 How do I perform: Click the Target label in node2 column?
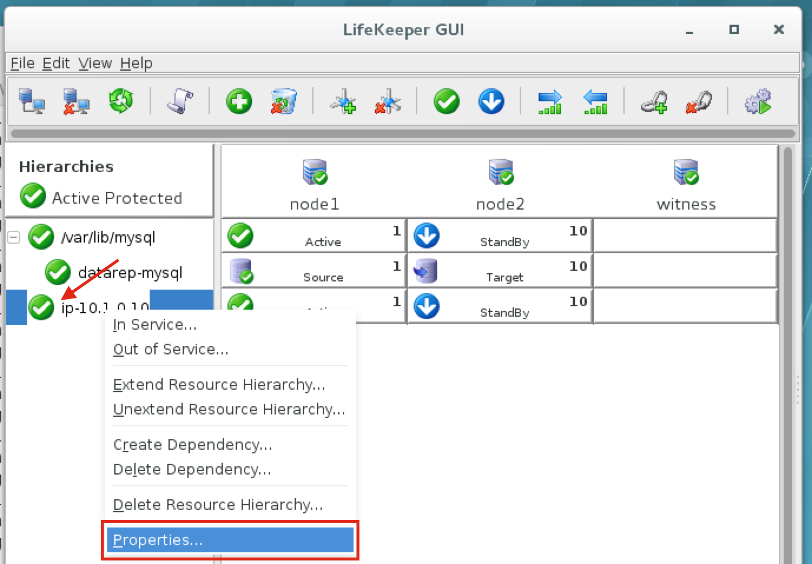pyautogui.click(x=504, y=277)
